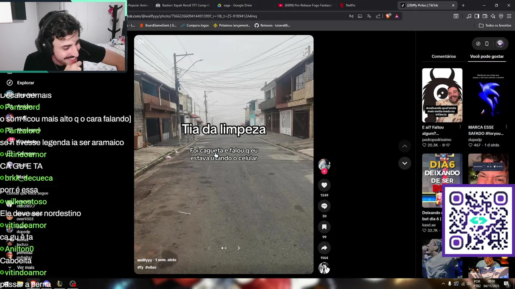Viewport: 515px width, 289px height.
Task: Toggle the browser sidebar panel icon
Action: (x=477, y=16)
